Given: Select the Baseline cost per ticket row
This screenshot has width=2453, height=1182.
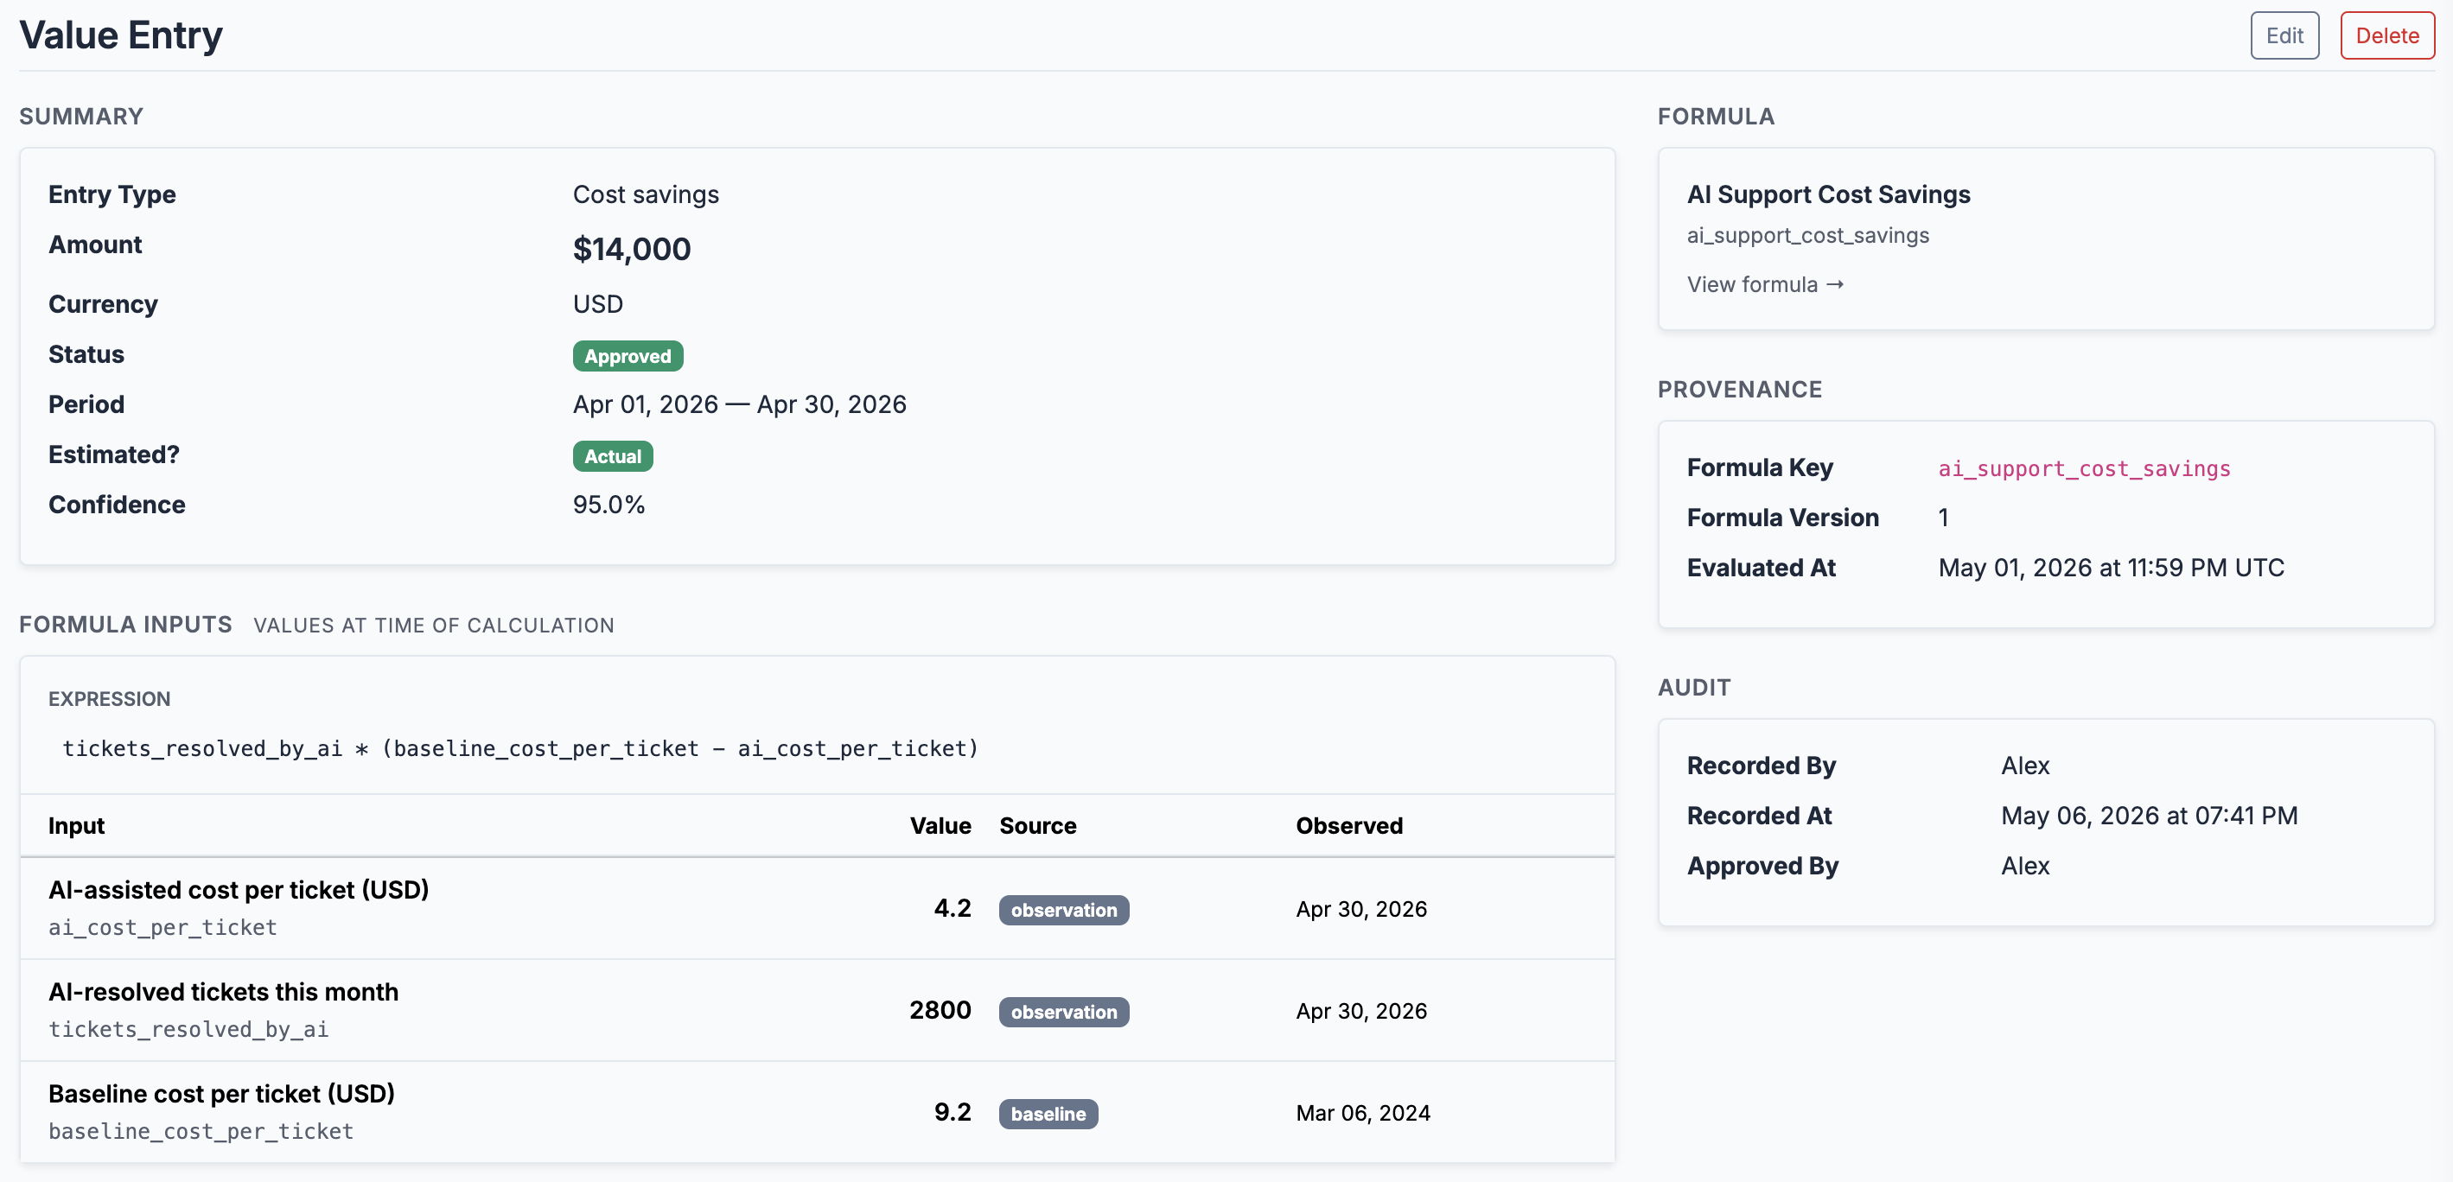Looking at the screenshot, I should tap(817, 1111).
